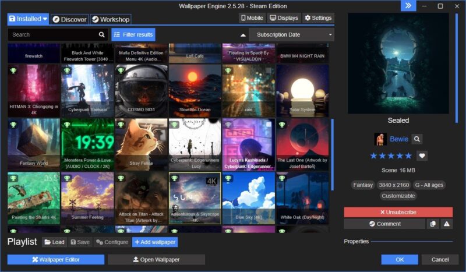The width and height of the screenshot is (466, 272).
Task: Select Adventurous & Skyscape 4K wallpaper
Action: pyautogui.click(x=195, y=198)
